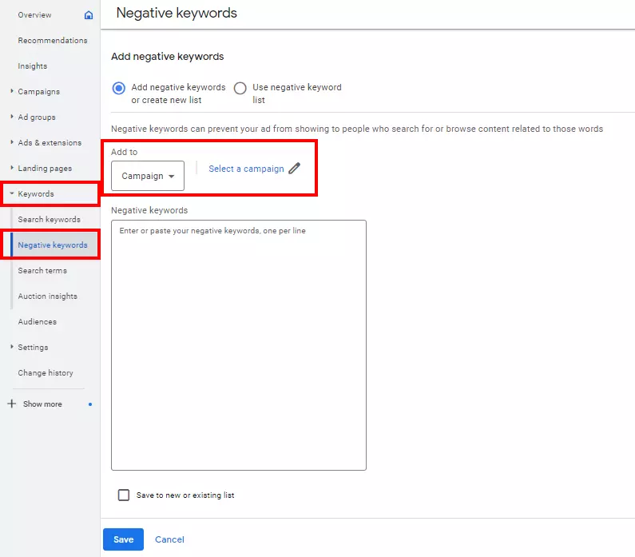Check 'Save to new or existing list'
The width and height of the screenshot is (635, 557).
point(124,495)
